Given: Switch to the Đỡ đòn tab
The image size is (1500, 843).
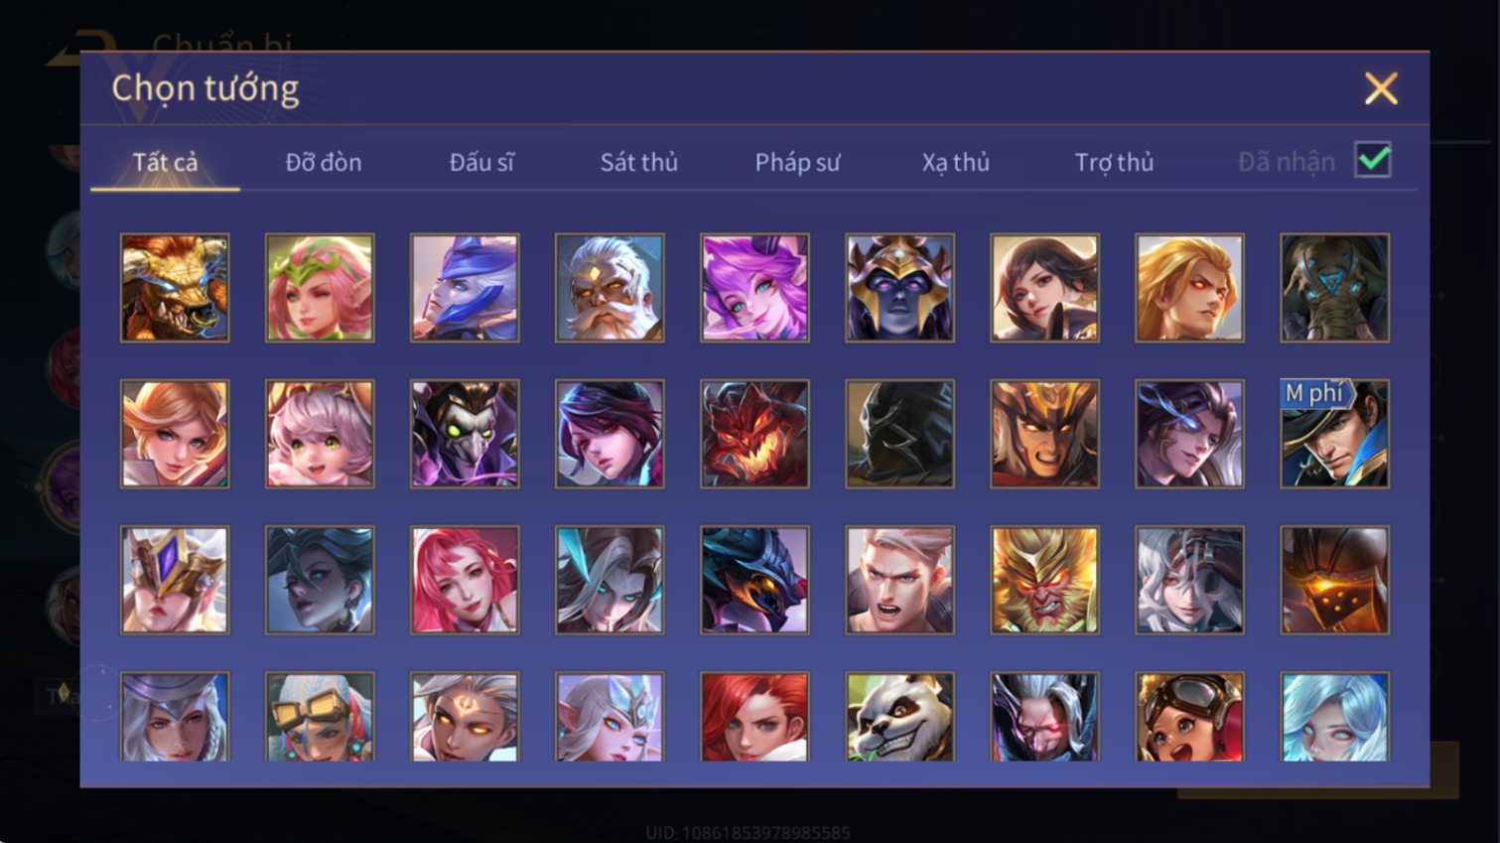Looking at the screenshot, I should [324, 162].
